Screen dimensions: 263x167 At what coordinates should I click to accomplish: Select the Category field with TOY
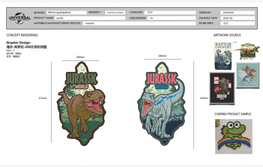point(170,12)
